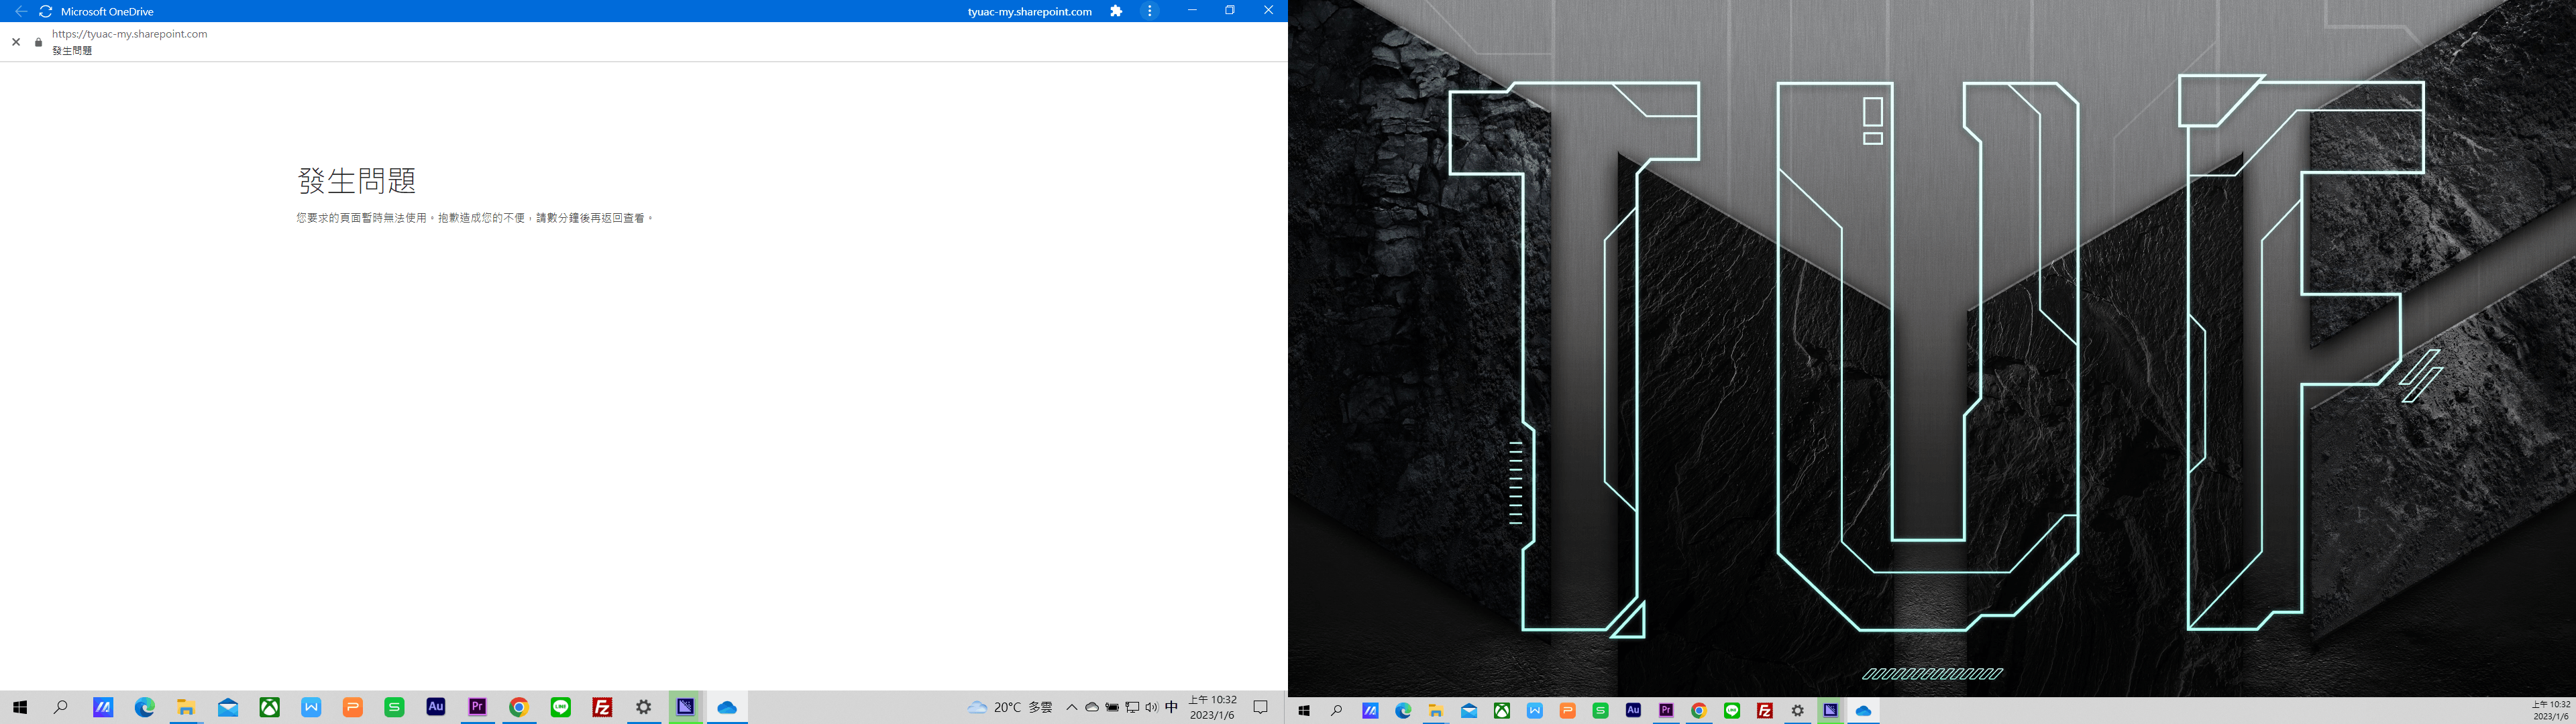Click the lock site-info icon
This screenshot has width=2576, height=724.
pos(39,42)
